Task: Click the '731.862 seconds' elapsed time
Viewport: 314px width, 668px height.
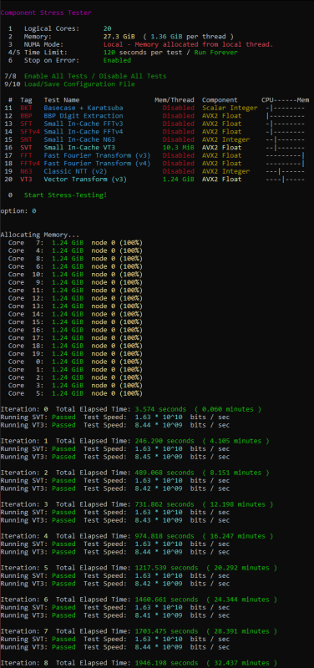Action: 164,504
